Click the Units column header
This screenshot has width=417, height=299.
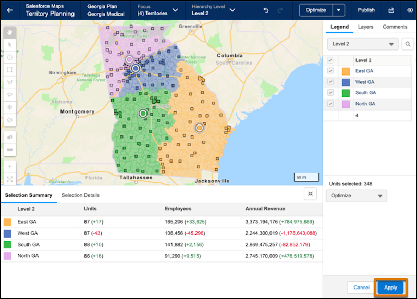pyautogui.click(x=90, y=209)
